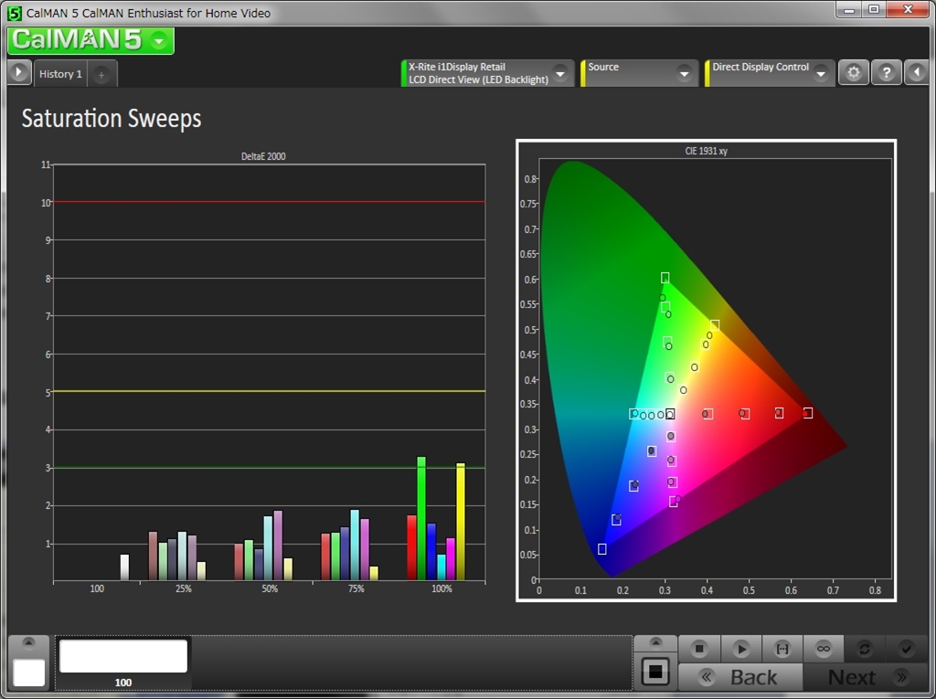
Task: Select the white 100 pattern swatch
Action: (123, 656)
